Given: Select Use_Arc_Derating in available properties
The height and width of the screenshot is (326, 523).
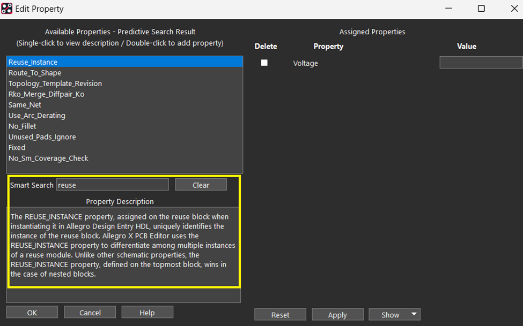Looking at the screenshot, I should (x=37, y=116).
